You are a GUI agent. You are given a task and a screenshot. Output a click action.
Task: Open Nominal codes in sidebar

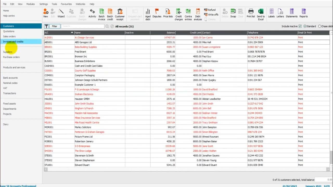[10, 83]
